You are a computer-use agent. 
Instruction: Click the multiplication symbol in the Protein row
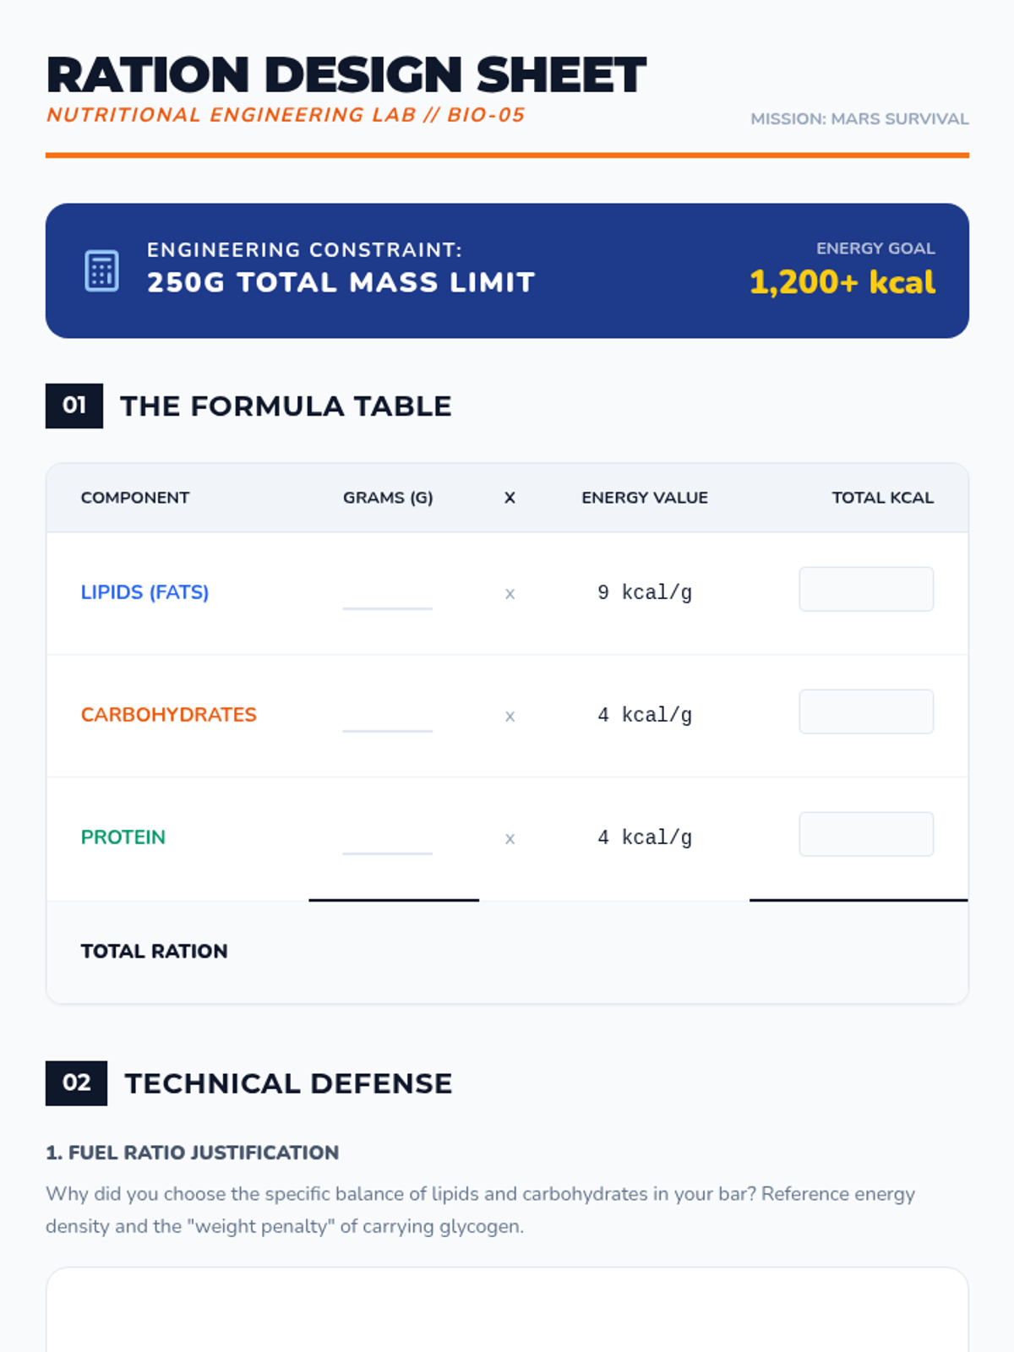[x=510, y=838]
